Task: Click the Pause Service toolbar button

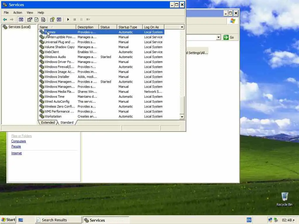Action: 81,20
